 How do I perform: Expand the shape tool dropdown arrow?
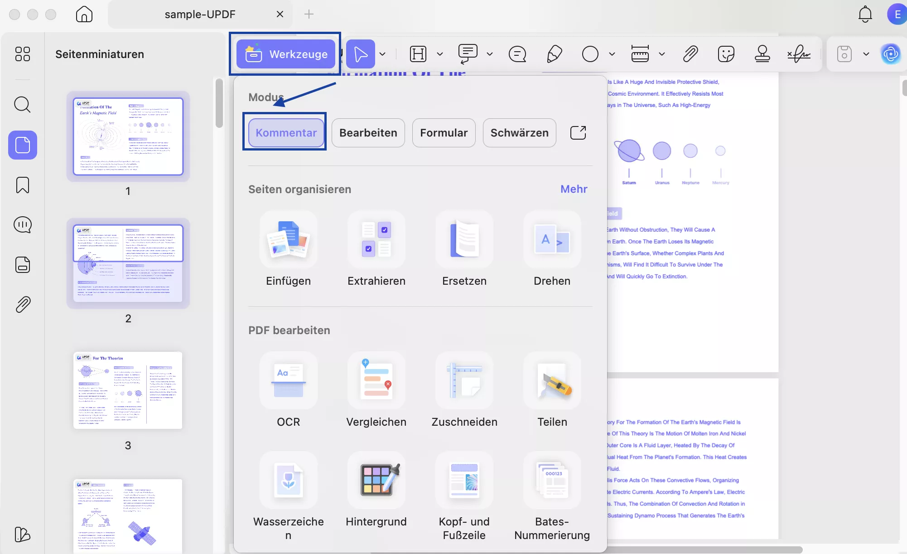click(612, 54)
